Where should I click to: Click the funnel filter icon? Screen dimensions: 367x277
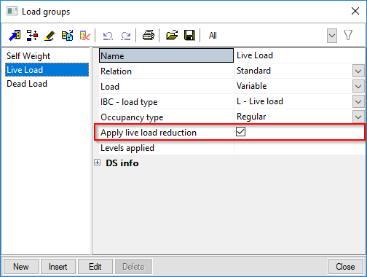(348, 35)
